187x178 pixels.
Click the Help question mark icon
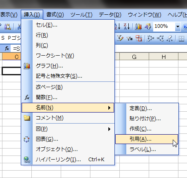pyautogui.click(x=185, y=27)
